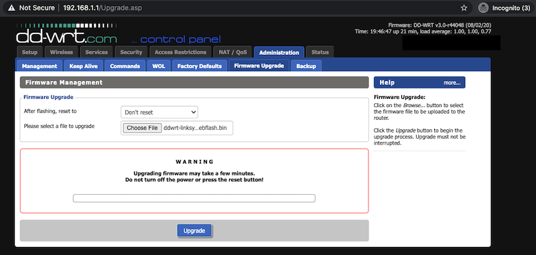The image size is (536, 255).
Task: Click the Choose File button
Action: pyautogui.click(x=142, y=128)
